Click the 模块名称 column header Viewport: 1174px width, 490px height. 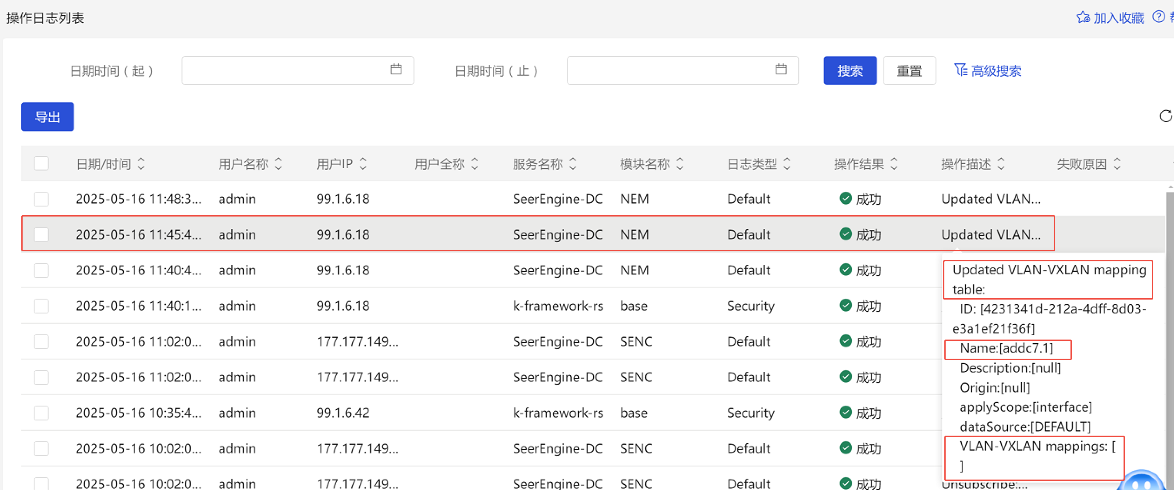click(645, 163)
